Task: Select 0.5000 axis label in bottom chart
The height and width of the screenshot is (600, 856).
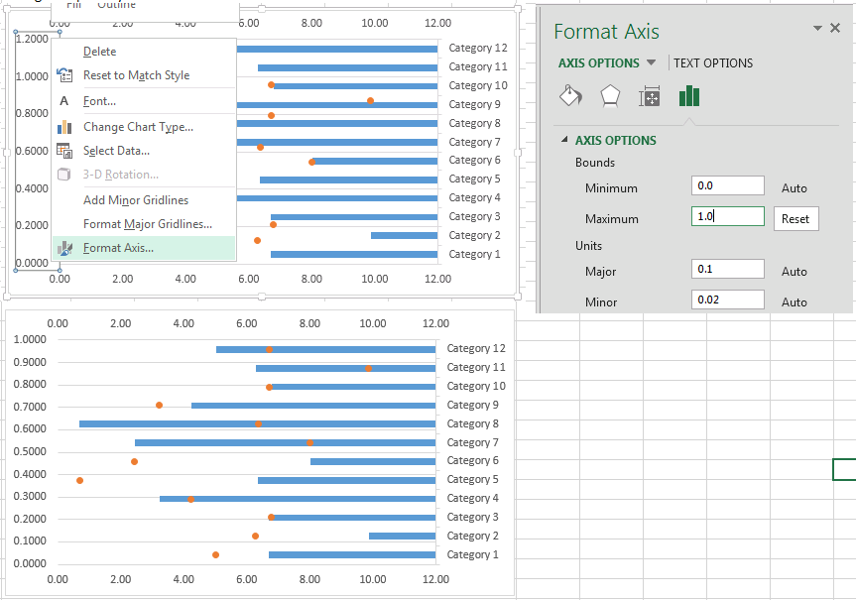Action: (30, 451)
